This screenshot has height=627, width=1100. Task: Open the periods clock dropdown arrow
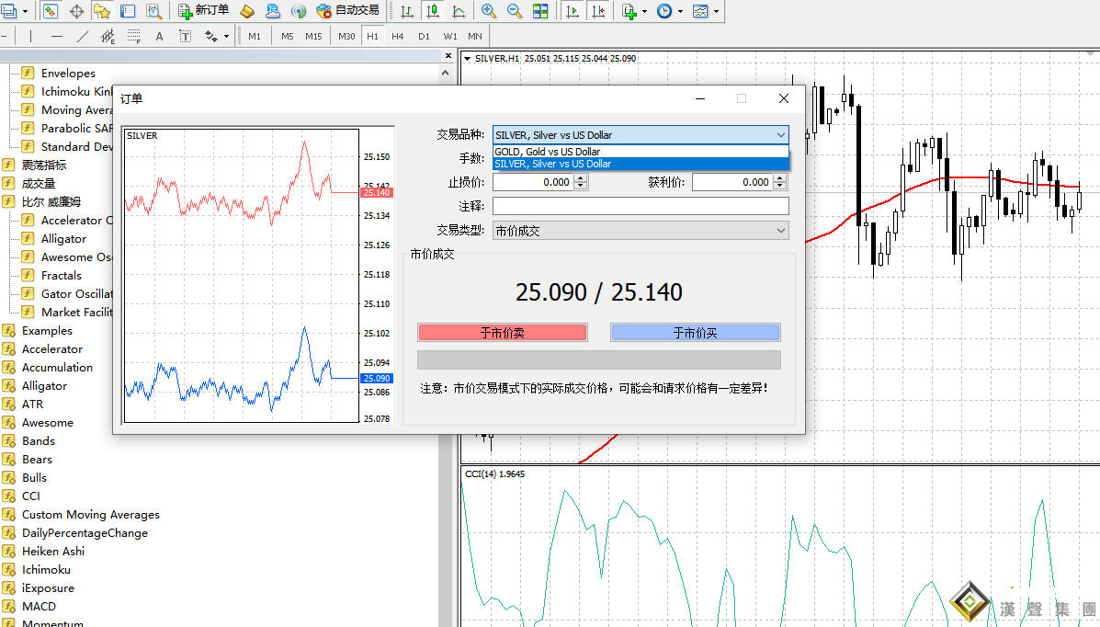pos(680,12)
